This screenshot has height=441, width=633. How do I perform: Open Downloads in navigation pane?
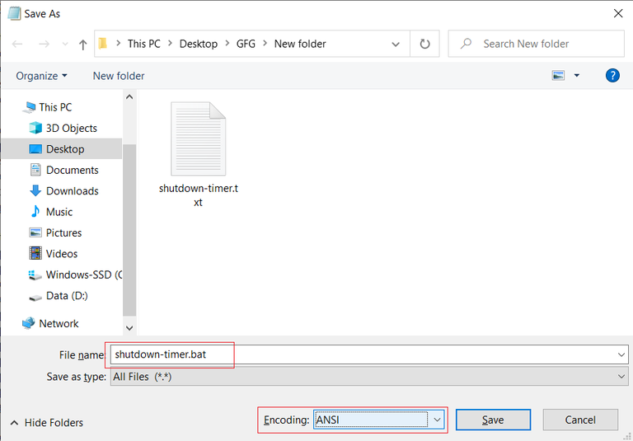(73, 191)
